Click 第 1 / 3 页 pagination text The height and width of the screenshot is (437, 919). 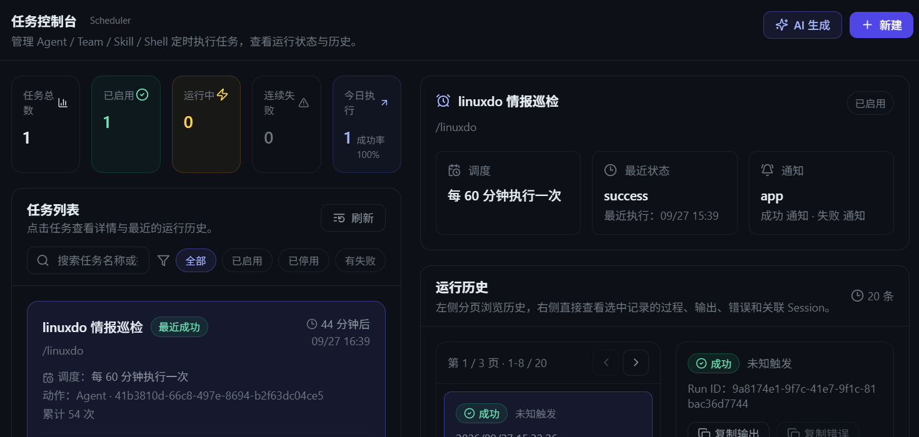click(x=497, y=363)
